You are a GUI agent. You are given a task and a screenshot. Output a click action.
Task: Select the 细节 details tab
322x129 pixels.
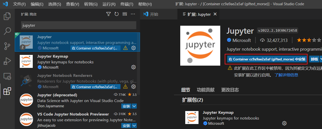[185, 90]
